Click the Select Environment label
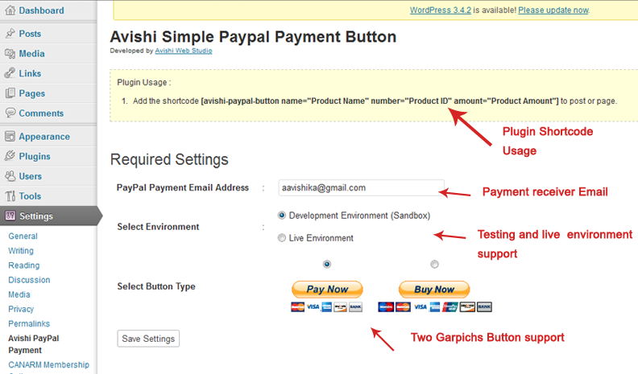 (158, 227)
